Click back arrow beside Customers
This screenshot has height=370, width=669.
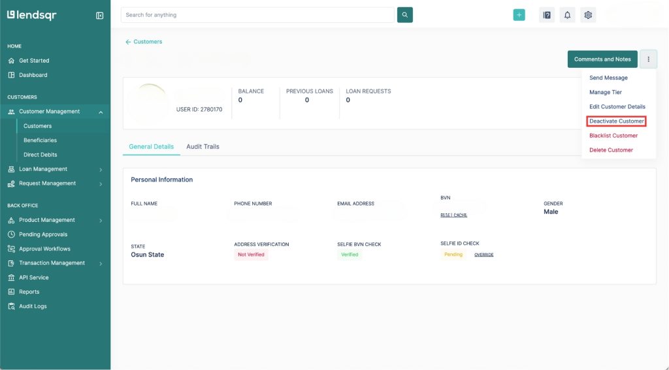coord(128,42)
